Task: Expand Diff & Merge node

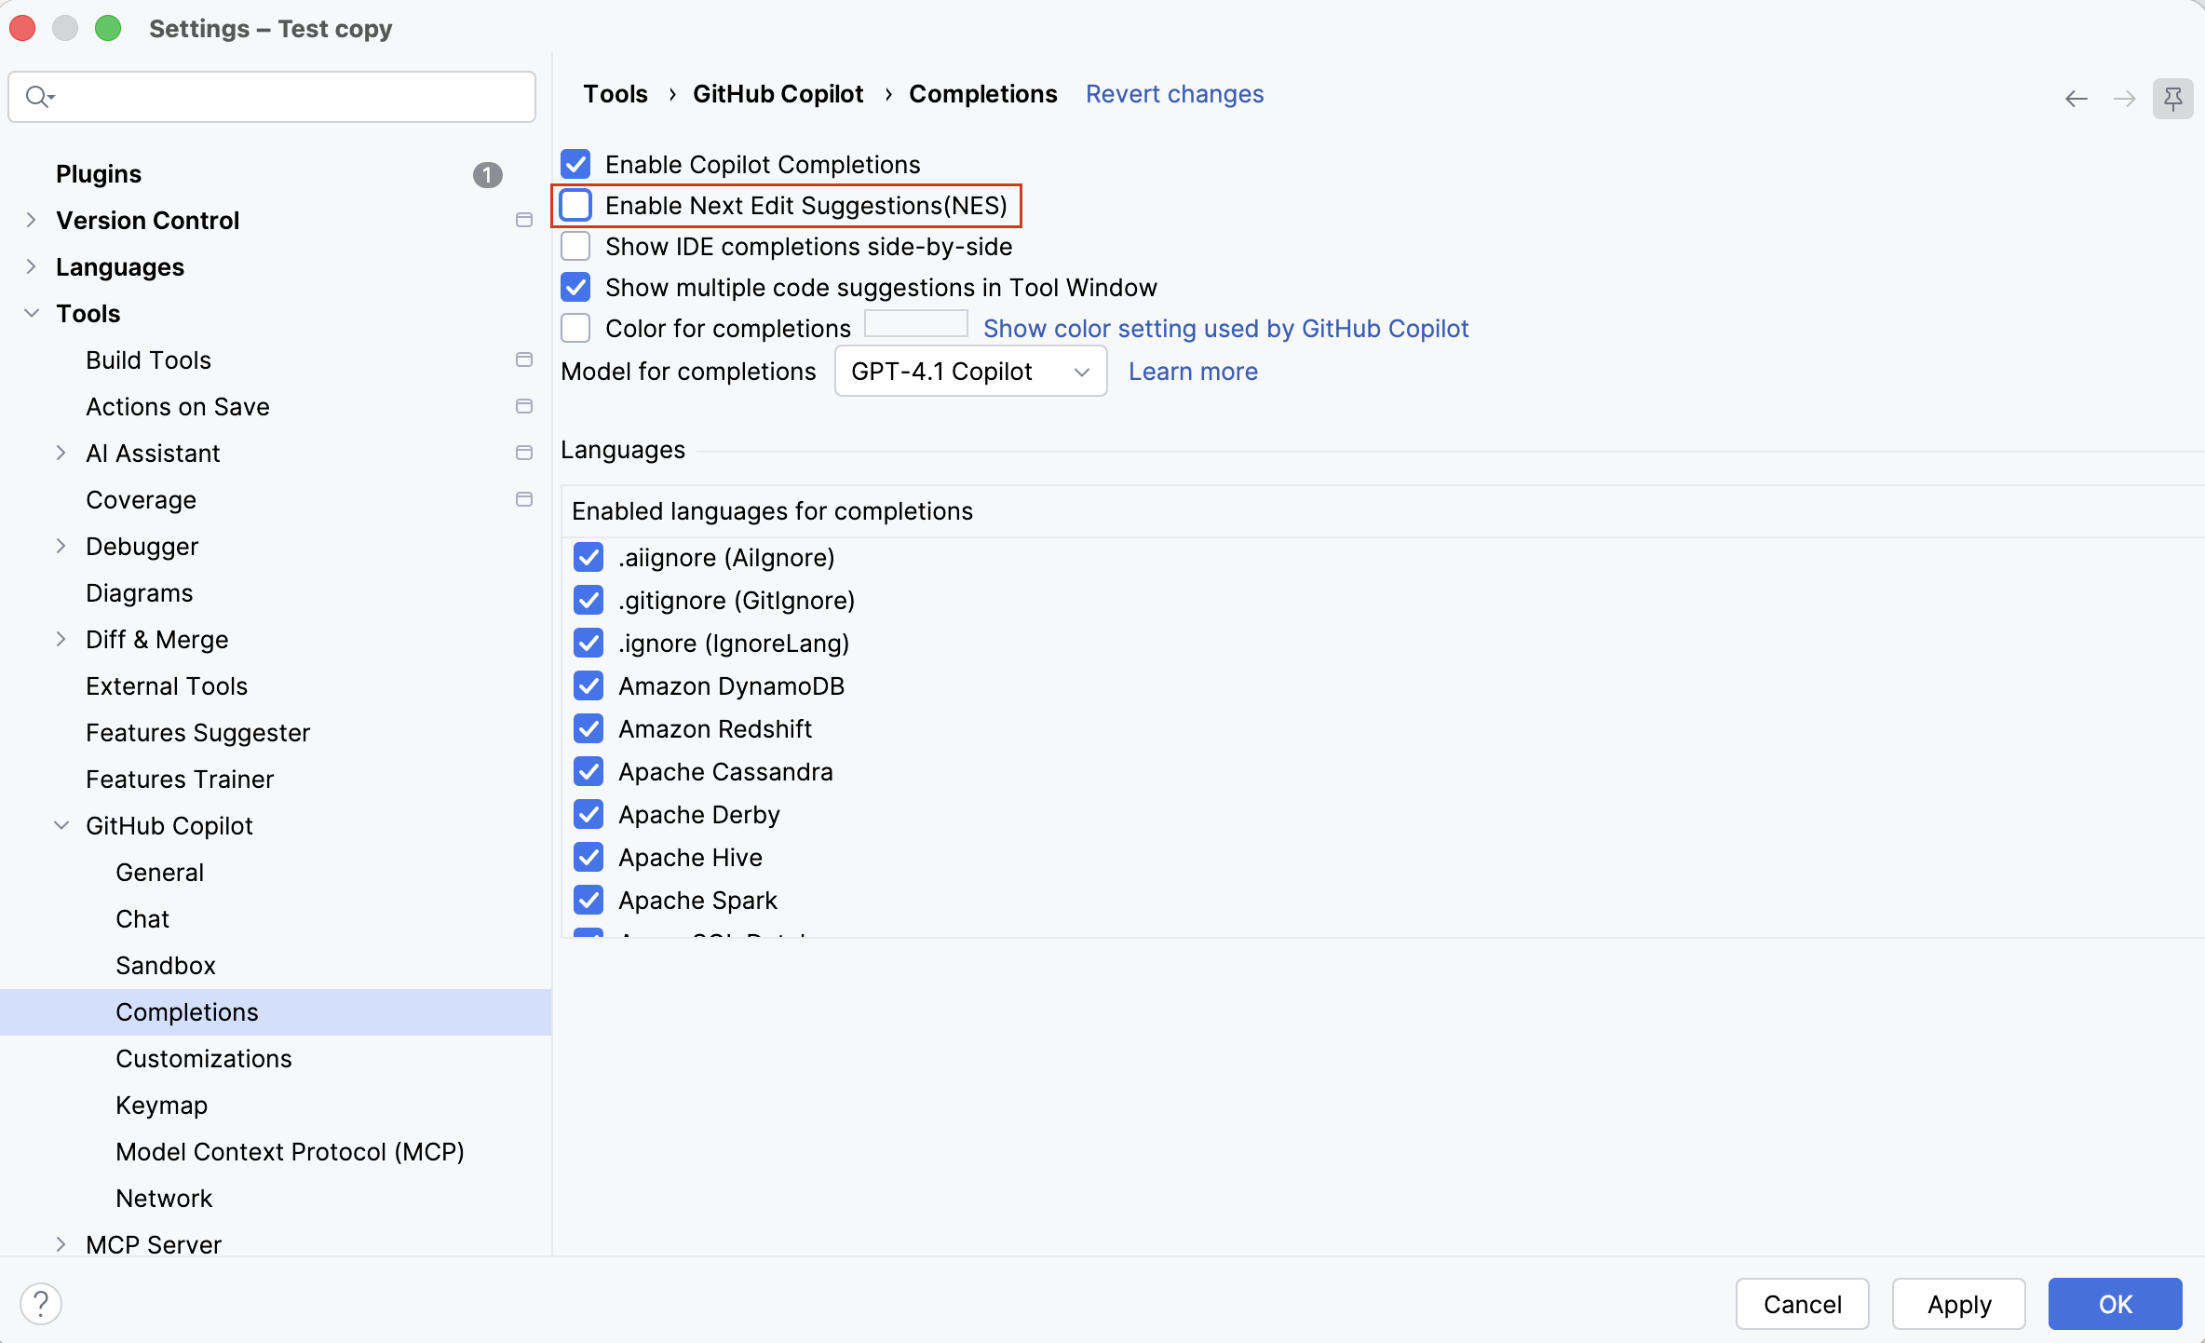Action: [61, 639]
